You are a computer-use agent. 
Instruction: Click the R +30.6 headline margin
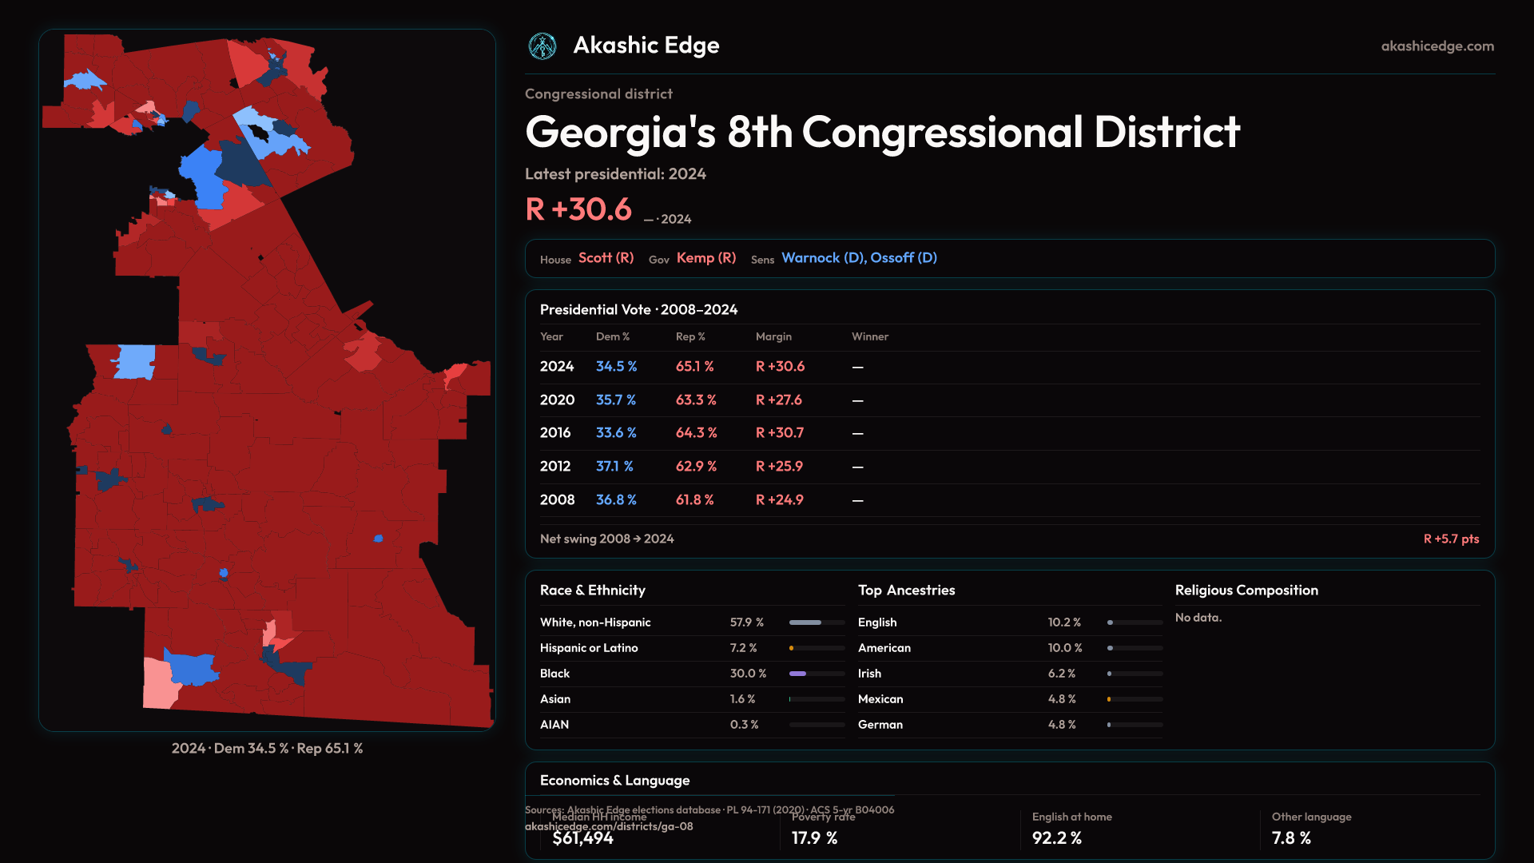click(578, 209)
